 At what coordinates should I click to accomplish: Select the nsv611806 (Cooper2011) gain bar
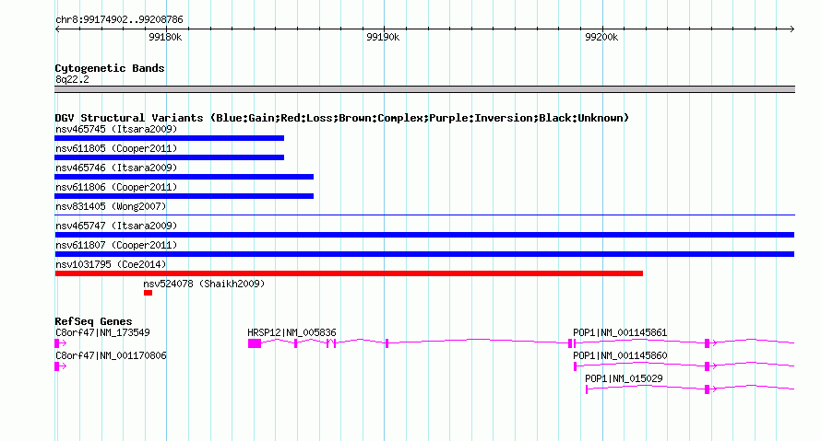pos(184,196)
